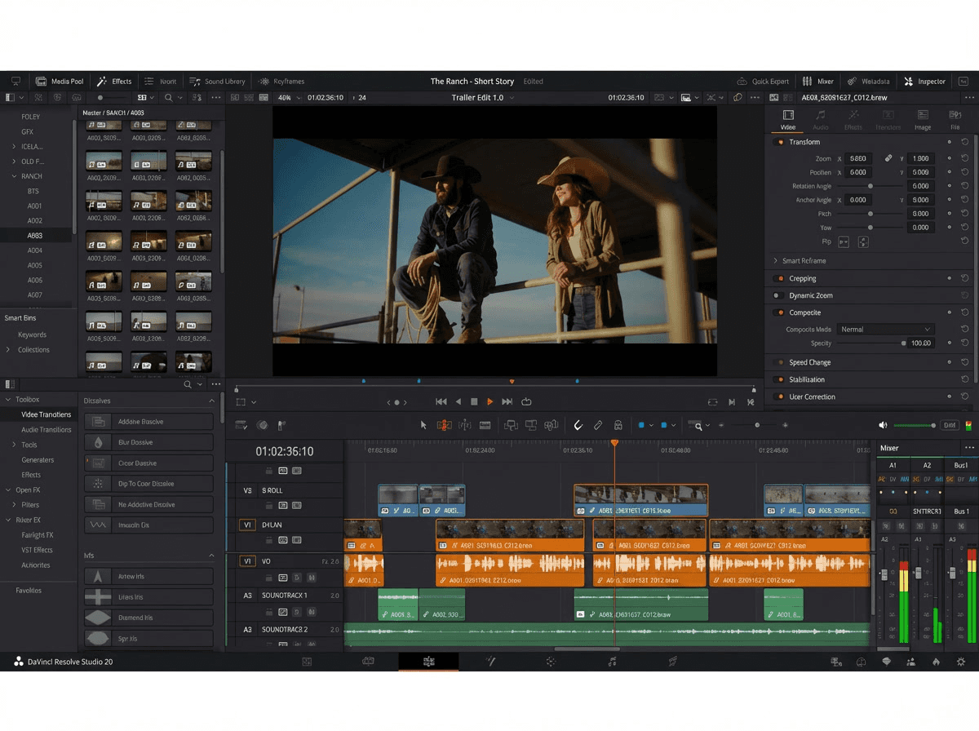Select Video Transitions in the Toolbox
The height and width of the screenshot is (731, 979).
46,414
